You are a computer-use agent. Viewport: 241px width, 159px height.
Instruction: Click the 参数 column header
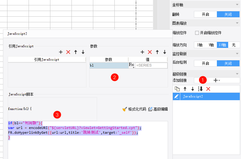coord(109,59)
